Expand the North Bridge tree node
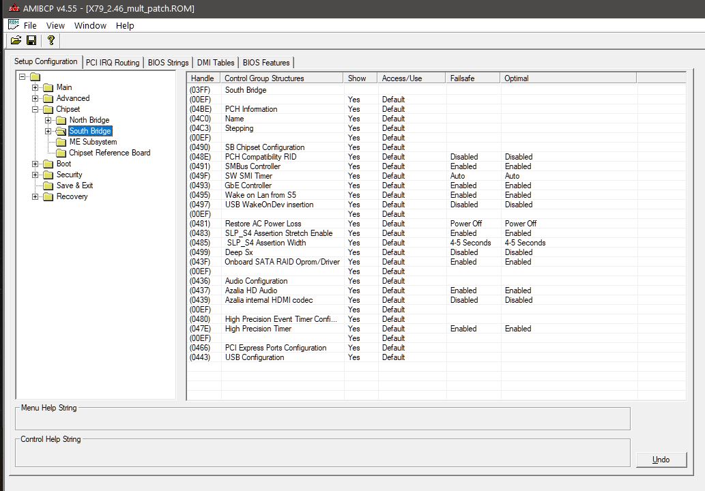The width and height of the screenshot is (705, 491). (x=48, y=120)
